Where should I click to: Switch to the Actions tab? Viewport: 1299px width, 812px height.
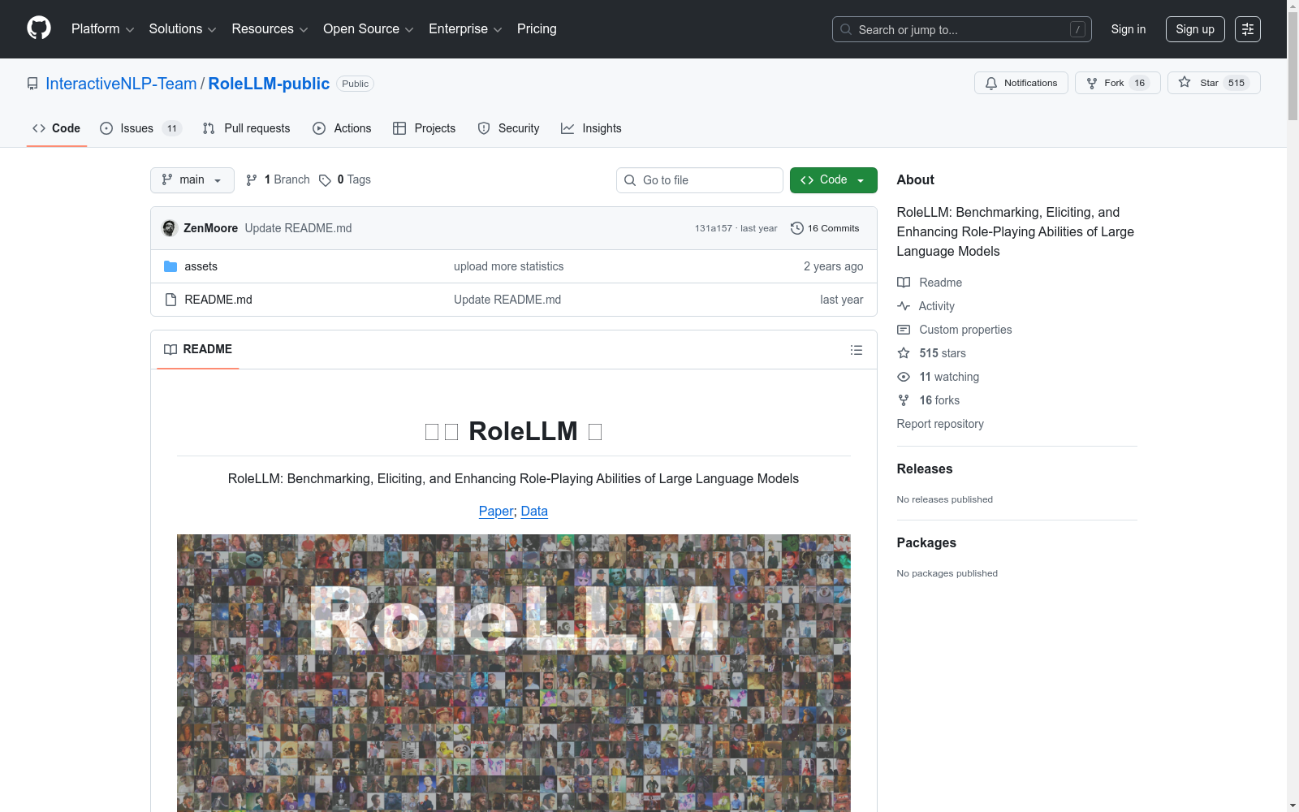point(342,128)
